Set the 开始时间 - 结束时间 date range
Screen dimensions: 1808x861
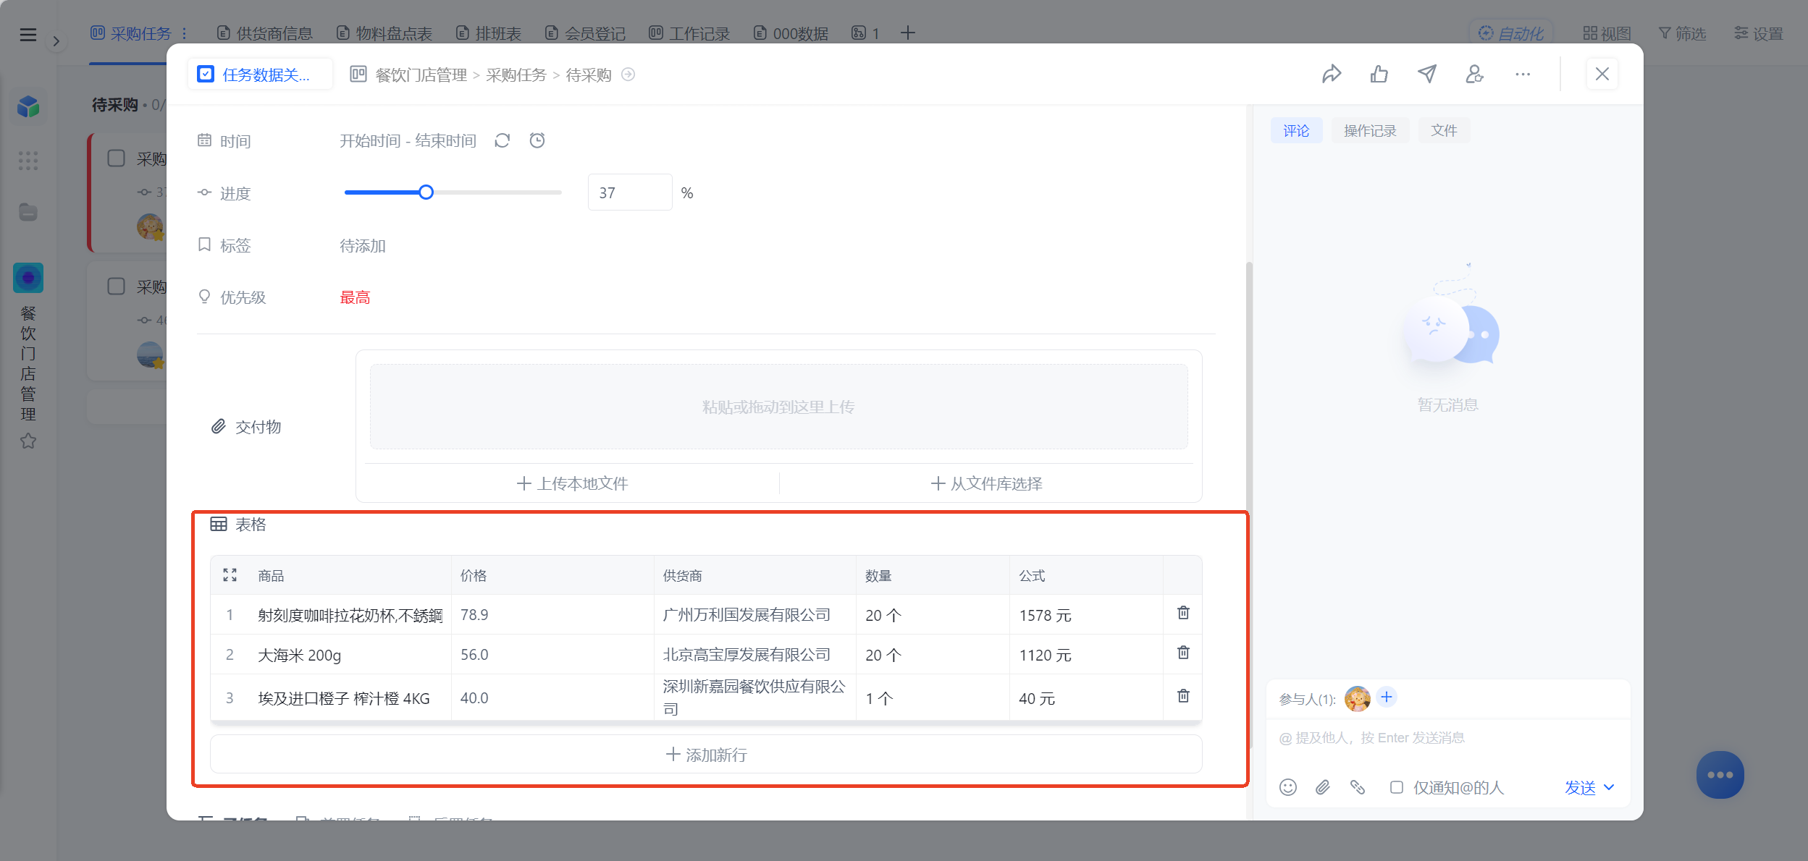pyautogui.click(x=408, y=140)
